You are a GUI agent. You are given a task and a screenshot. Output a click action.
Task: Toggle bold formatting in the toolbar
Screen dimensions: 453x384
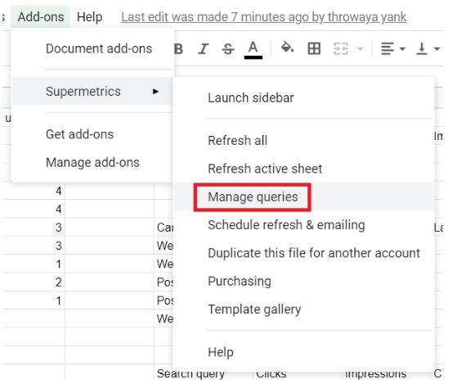point(179,48)
